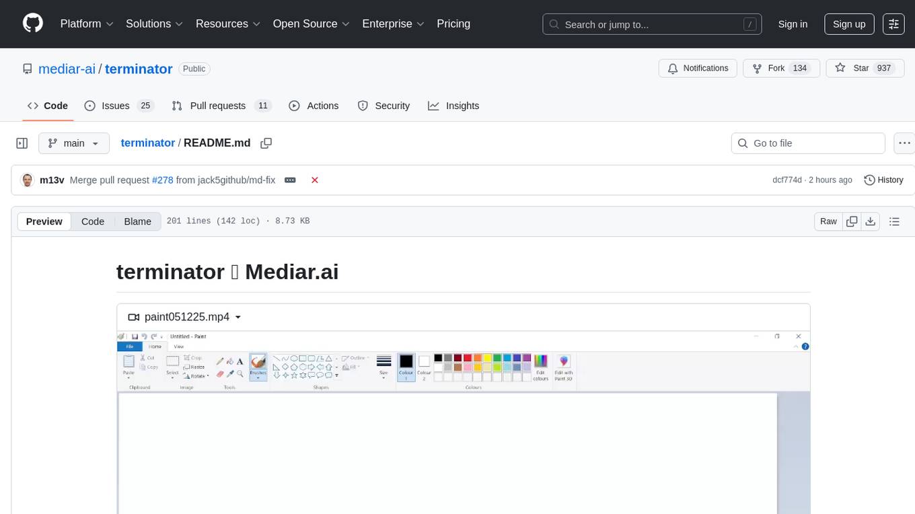Select the Magnifier tool in Paint video
915x514 pixels.
(240, 373)
